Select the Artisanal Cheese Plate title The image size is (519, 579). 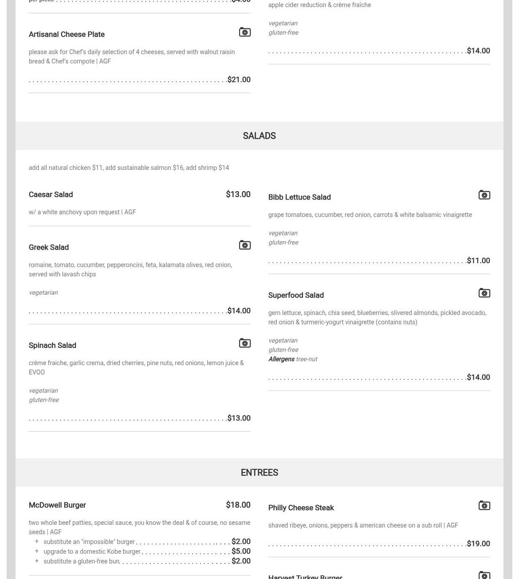[67, 35]
